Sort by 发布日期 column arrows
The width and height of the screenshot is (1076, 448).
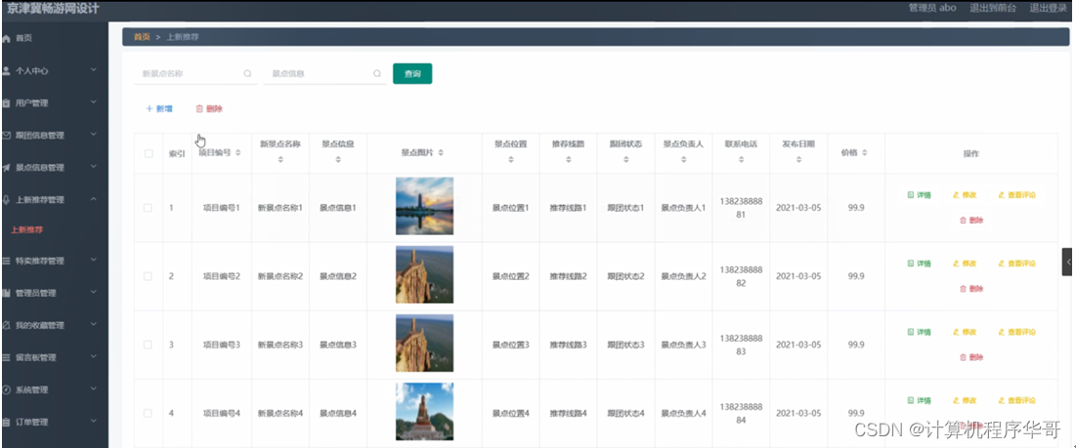coord(798,160)
